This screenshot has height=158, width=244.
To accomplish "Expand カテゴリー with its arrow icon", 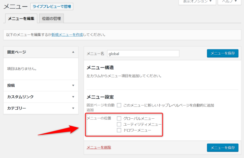I will pyautogui.click(x=73, y=108).
